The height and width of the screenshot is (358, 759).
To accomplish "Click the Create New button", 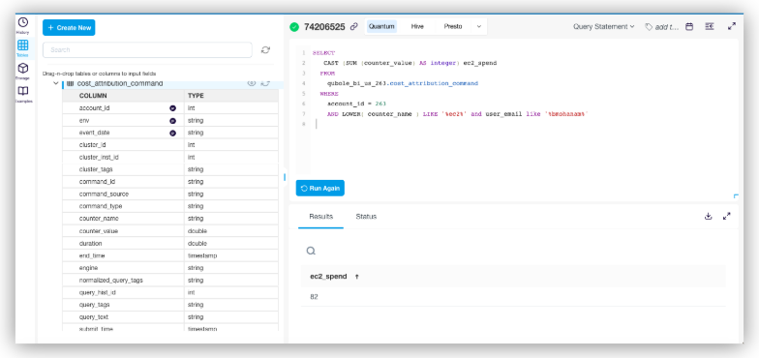I will (69, 27).
